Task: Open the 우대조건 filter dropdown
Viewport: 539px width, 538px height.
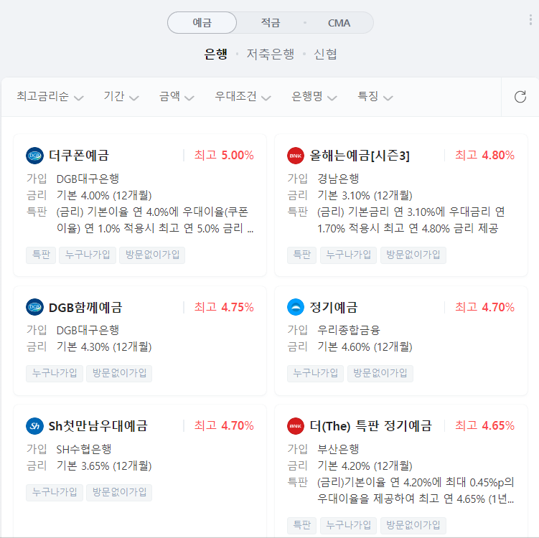Action: point(243,97)
